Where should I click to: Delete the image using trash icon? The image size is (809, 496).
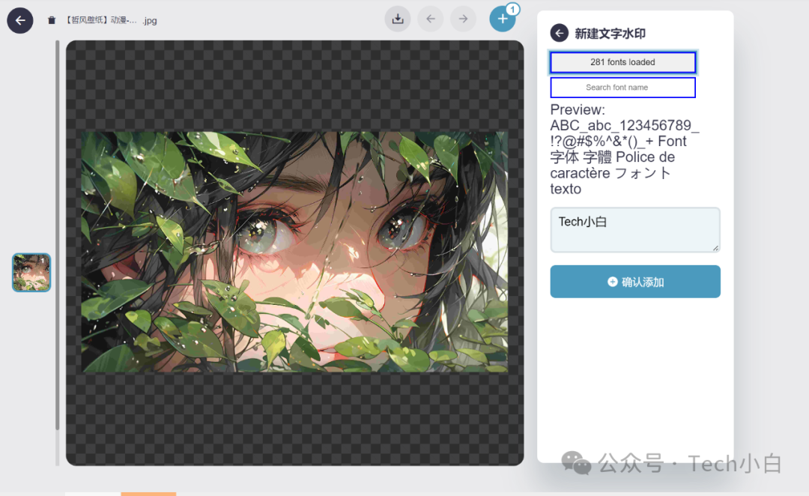pyautogui.click(x=52, y=21)
